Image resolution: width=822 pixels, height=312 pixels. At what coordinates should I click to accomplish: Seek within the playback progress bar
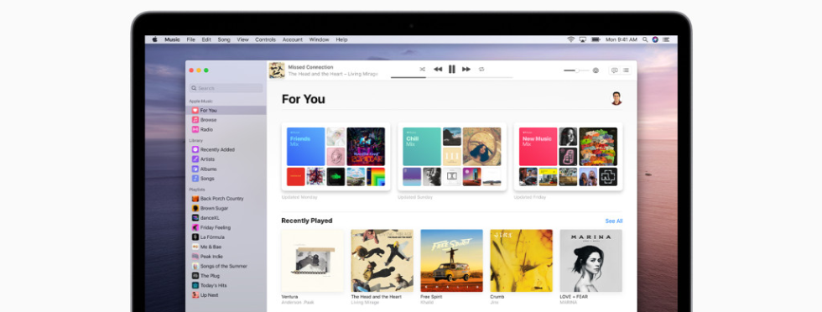click(451, 78)
